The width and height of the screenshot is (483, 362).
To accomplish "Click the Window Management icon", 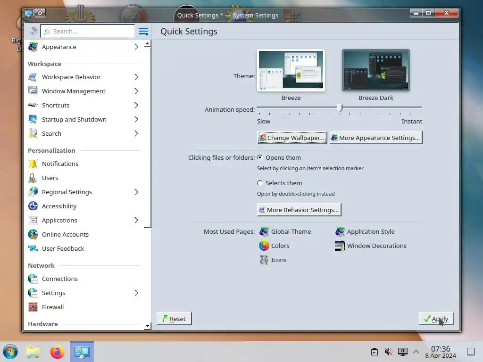I will click(x=33, y=91).
